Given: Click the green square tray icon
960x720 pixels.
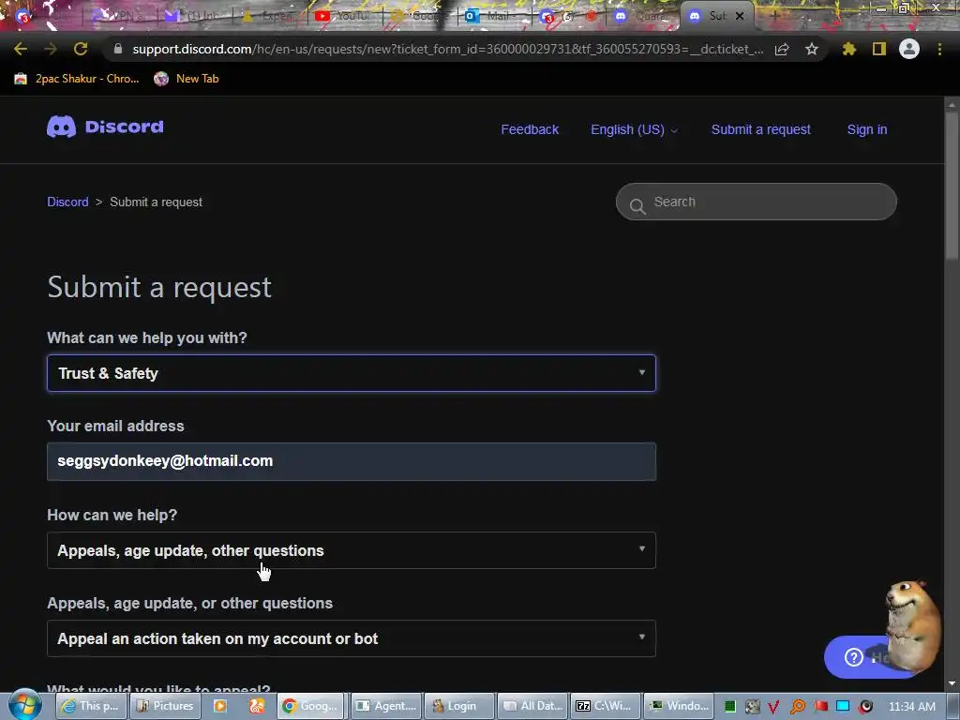Looking at the screenshot, I should pyautogui.click(x=729, y=707).
